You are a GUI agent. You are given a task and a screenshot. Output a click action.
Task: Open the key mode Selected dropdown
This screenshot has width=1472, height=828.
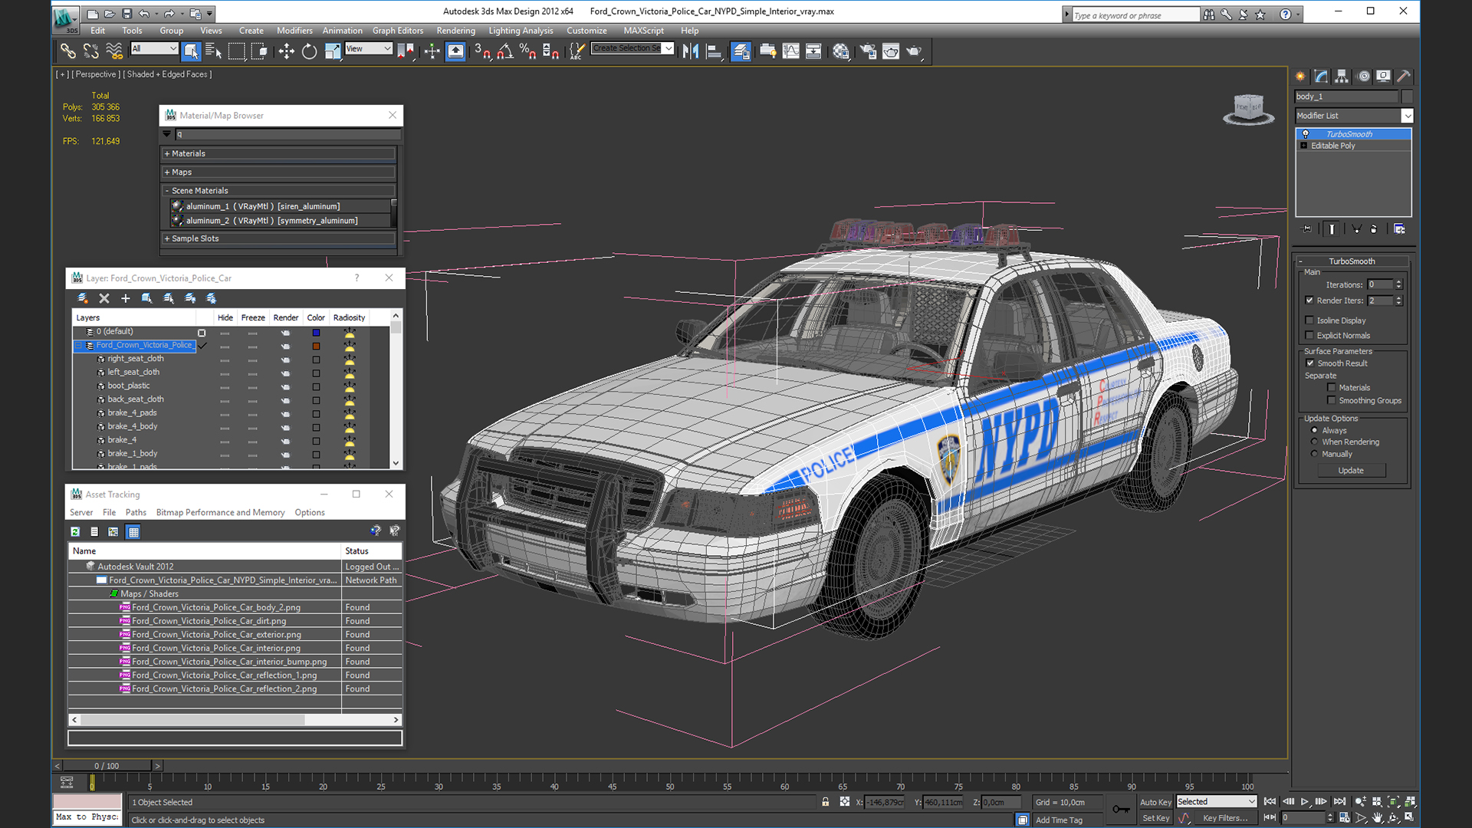1217,802
